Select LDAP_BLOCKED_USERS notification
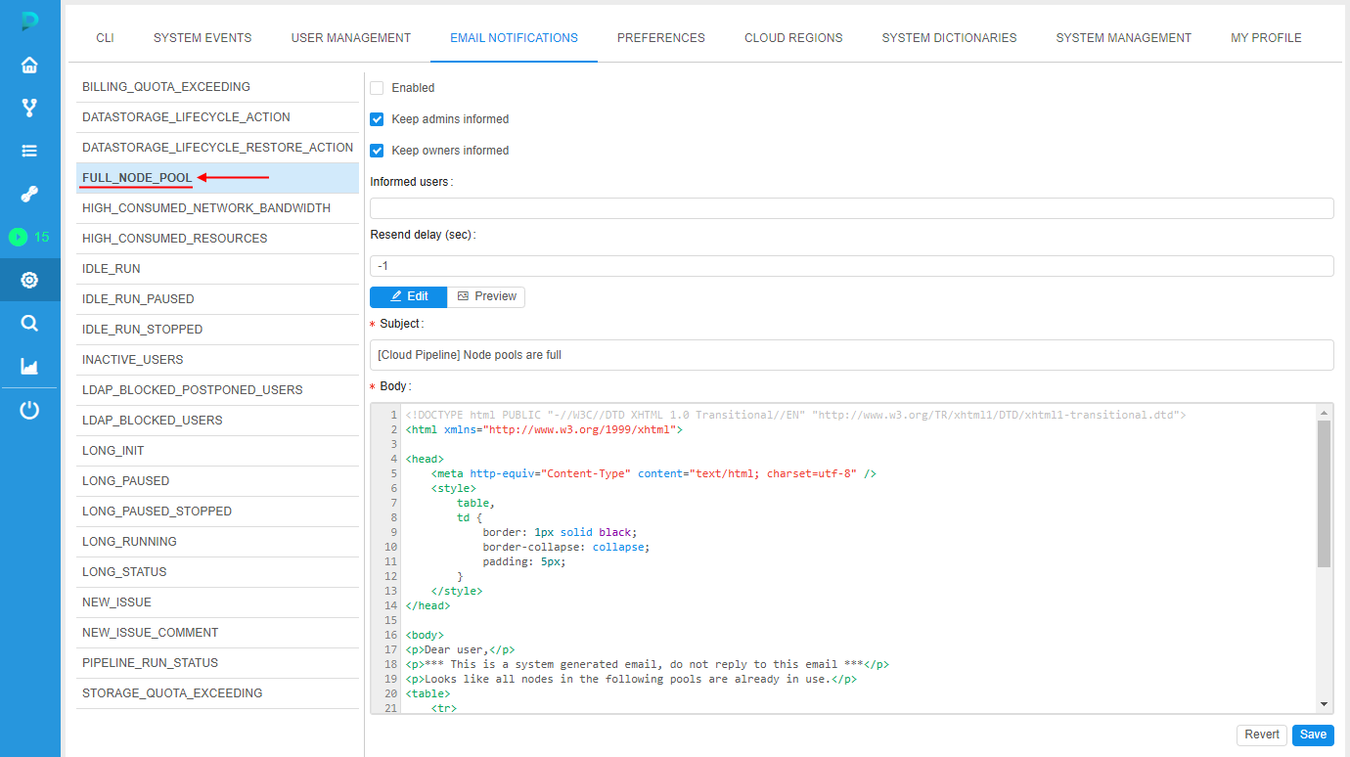 tap(217, 421)
